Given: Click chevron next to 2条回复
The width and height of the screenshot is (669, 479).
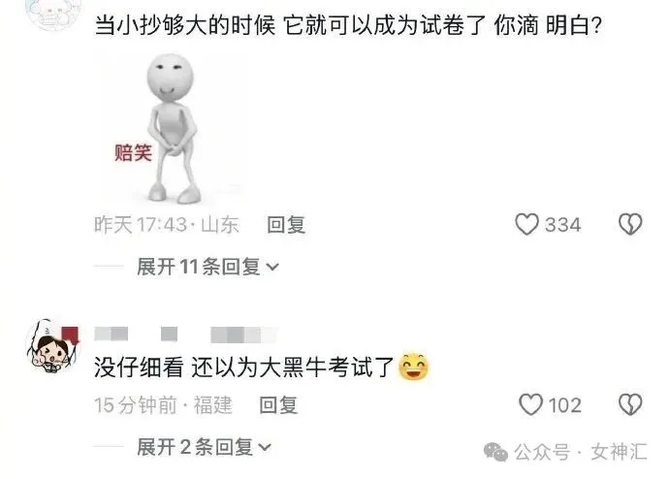Looking at the screenshot, I should [265, 447].
